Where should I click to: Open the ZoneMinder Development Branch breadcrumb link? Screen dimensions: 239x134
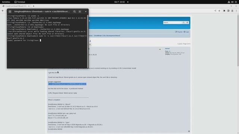coord(107,36)
